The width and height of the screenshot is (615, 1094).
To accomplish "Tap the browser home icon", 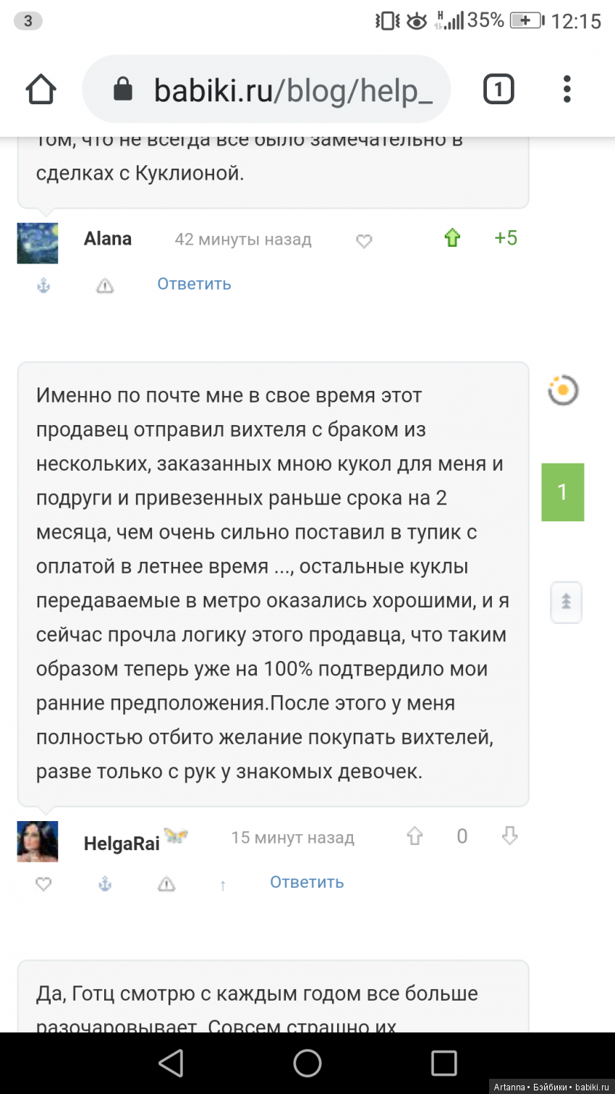I will click(x=41, y=90).
